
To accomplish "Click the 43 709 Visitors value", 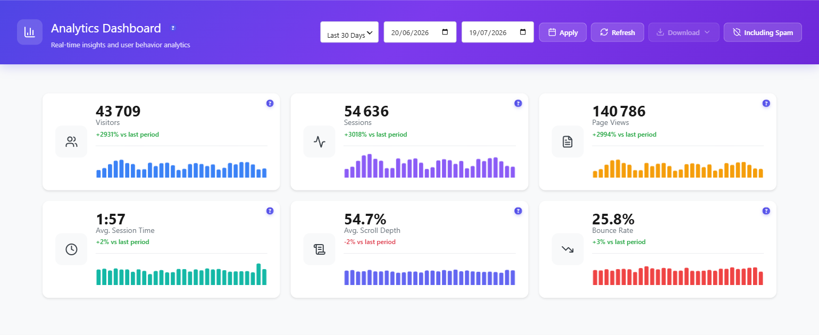I will [118, 111].
